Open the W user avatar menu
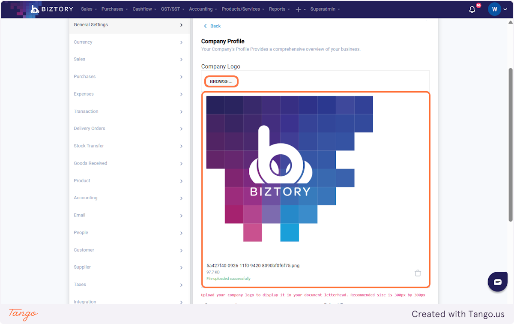This screenshot has width=514, height=324. click(x=494, y=9)
